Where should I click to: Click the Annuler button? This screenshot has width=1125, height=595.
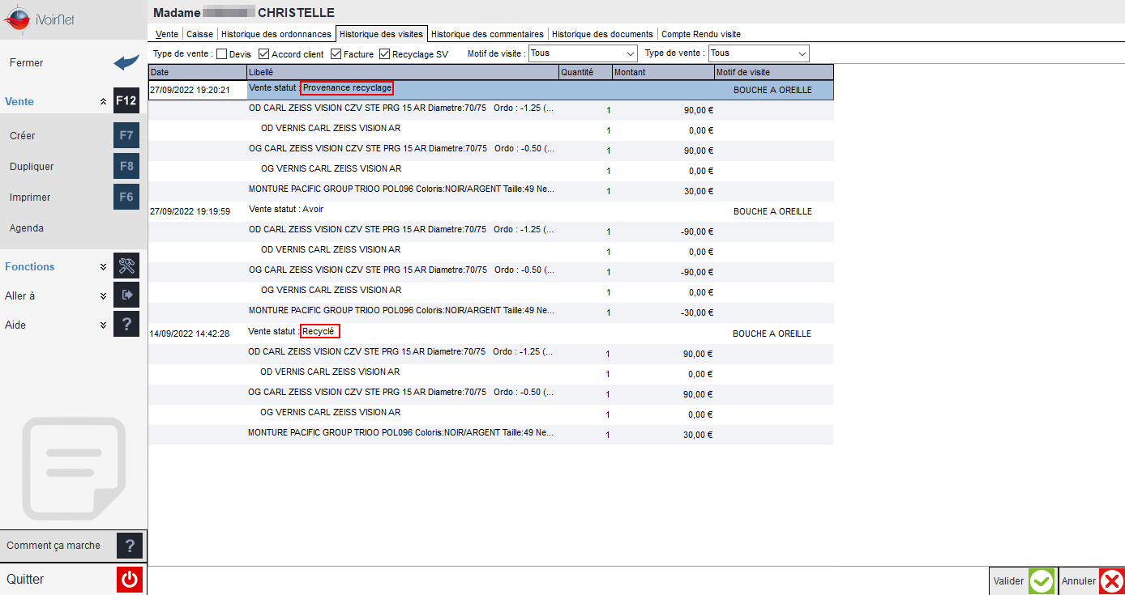point(1092,580)
